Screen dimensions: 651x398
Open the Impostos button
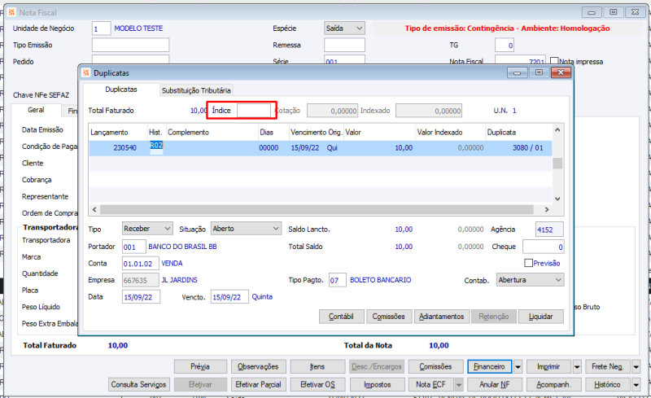(x=377, y=385)
